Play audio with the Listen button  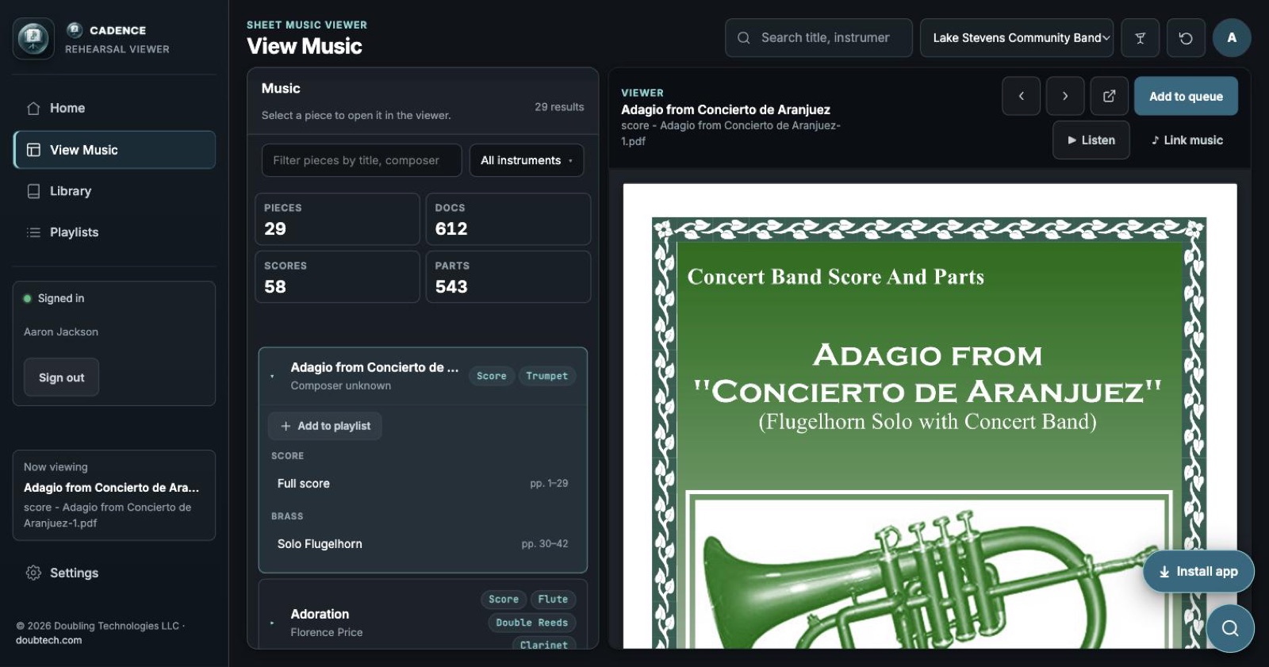1091,140
